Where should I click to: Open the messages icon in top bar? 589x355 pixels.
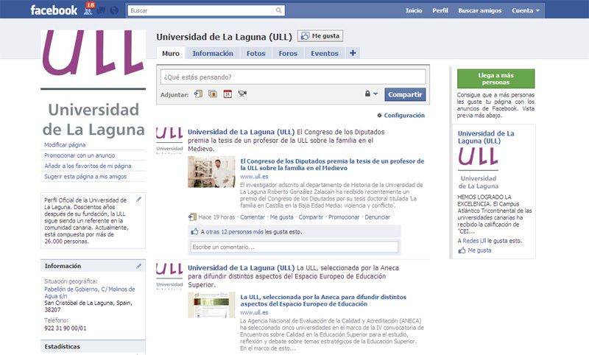click(x=102, y=10)
